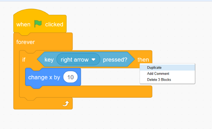Click the "when" word on hat block
The height and width of the screenshot is (129, 212).
[23, 24]
